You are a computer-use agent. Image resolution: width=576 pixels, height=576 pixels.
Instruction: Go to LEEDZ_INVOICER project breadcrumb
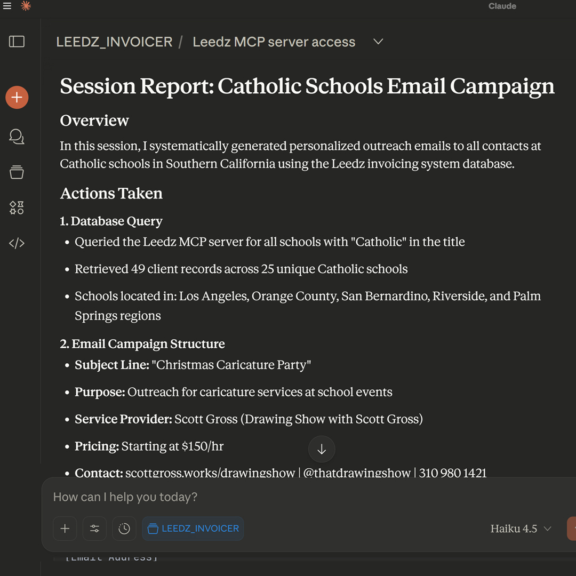[114, 42]
